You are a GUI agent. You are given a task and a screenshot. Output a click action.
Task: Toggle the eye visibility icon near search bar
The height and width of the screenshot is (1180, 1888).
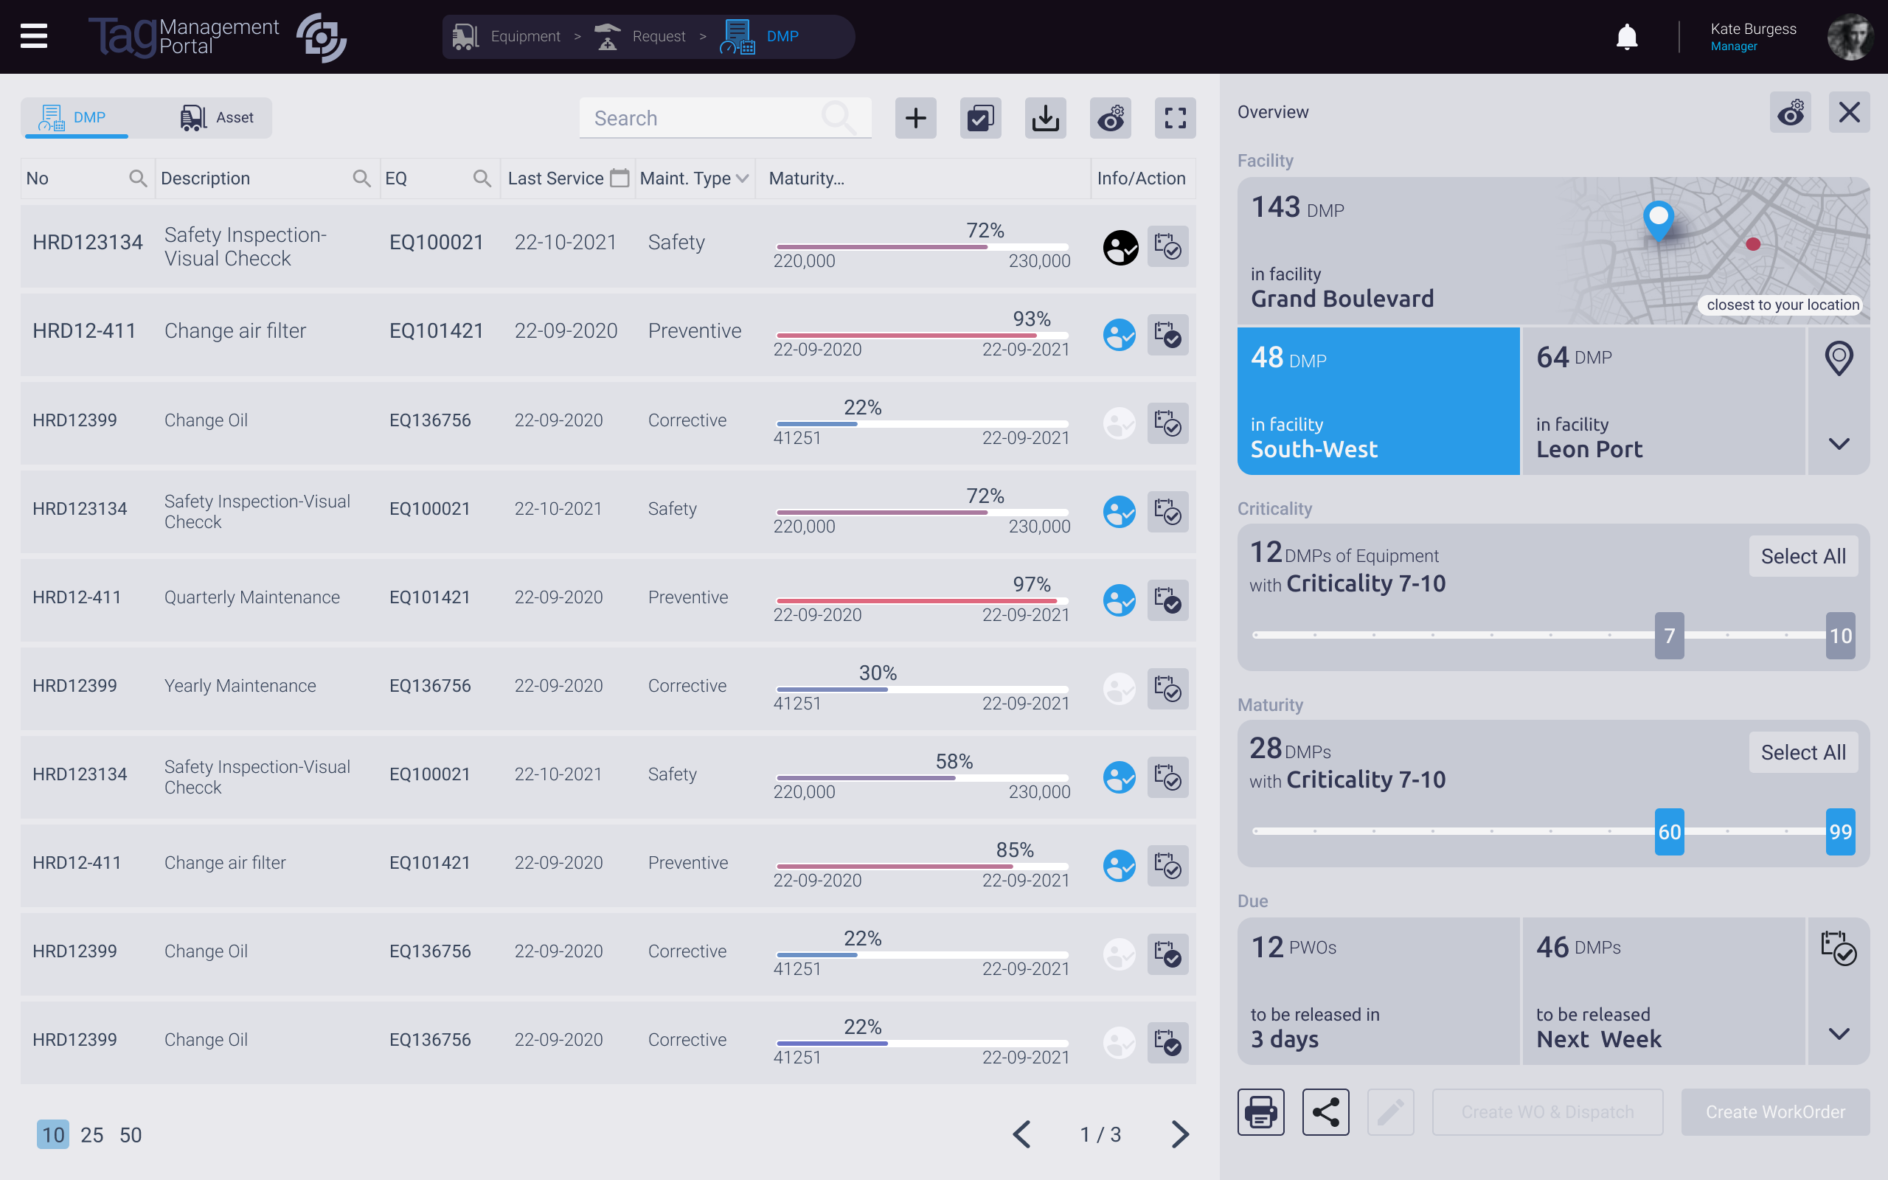coord(1111,118)
